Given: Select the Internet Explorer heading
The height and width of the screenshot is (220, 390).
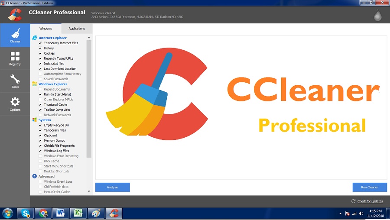Looking at the screenshot, I should (x=52, y=38).
